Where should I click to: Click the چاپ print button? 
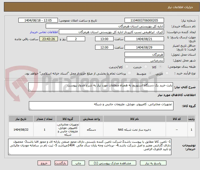[78, 163]
